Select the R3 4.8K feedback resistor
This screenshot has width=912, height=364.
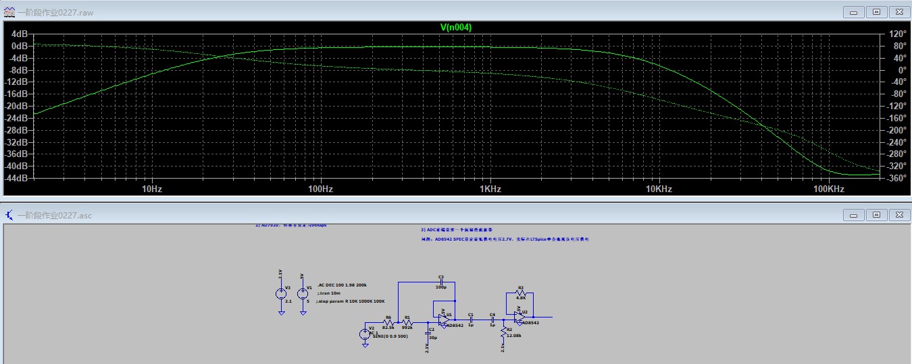click(520, 293)
